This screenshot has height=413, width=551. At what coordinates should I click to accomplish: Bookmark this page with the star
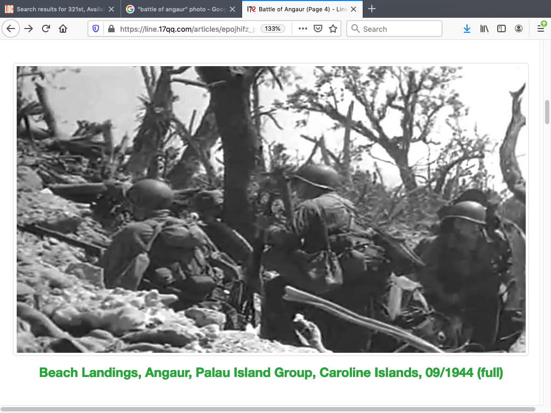(x=333, y=29)
